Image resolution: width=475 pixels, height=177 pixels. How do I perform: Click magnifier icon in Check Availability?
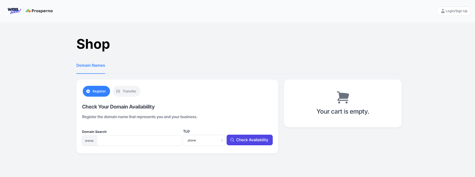point(232,140)
